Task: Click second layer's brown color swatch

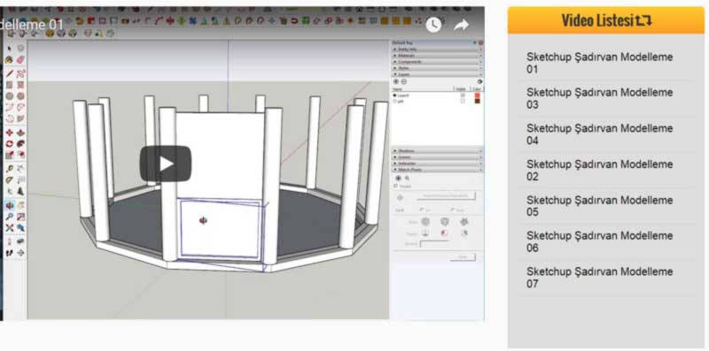Action: coord(478,101)
